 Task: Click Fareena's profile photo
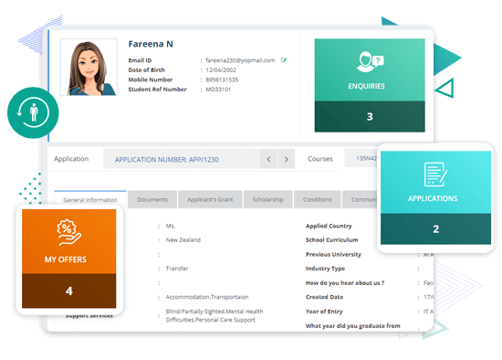(89, 68)
